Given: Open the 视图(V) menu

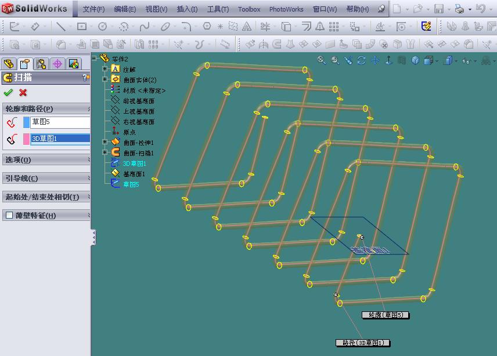Looking at the screenshot, I should [x=156, y=9].
